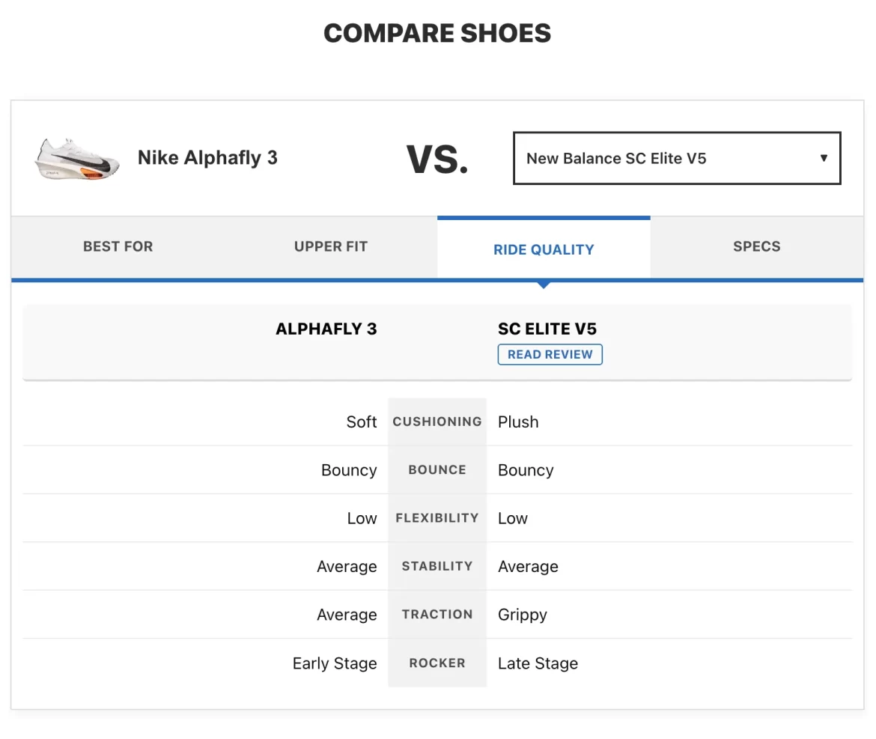Click the Bounce row label
Viewport: 876px width, 739px height.
pos(437,469)
